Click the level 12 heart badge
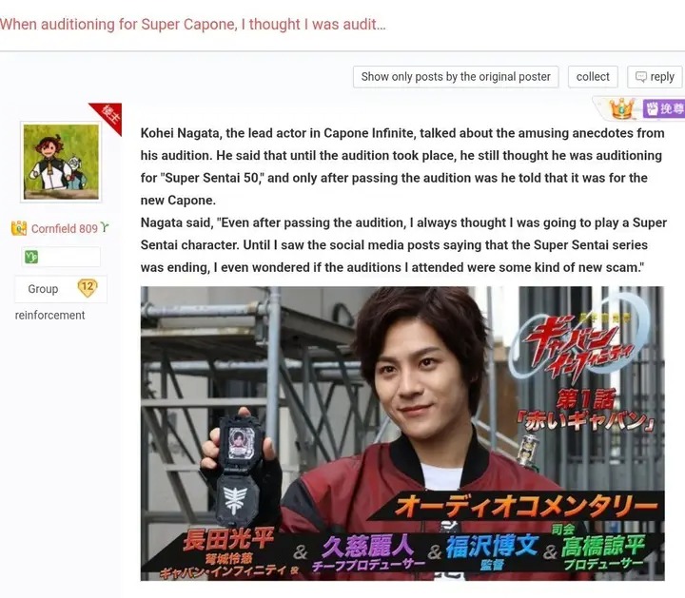The height and width of the screenshot is (598, 685). click(x=88, y=288)
